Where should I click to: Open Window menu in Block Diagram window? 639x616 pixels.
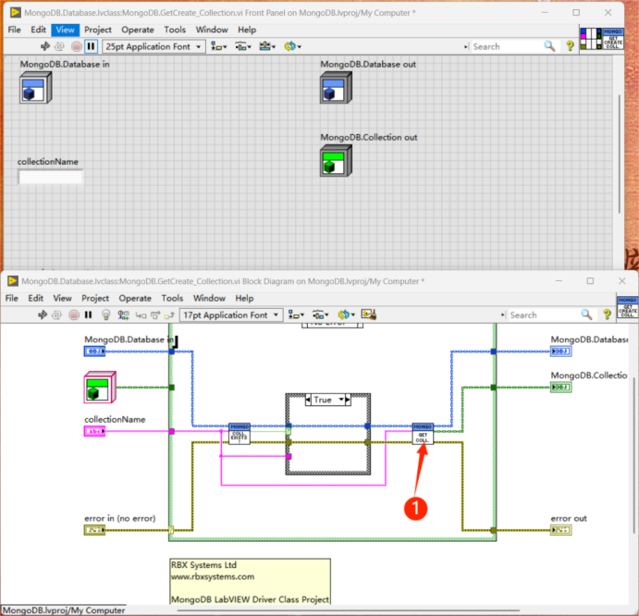pyautogui.click(x=210, y=299)
